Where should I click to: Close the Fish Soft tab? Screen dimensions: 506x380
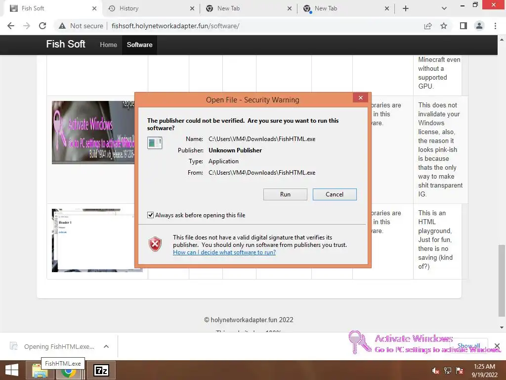[x=94, y=8]
